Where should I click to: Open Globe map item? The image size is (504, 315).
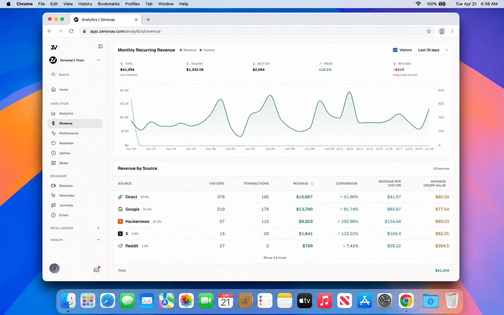tap(75, 163)
